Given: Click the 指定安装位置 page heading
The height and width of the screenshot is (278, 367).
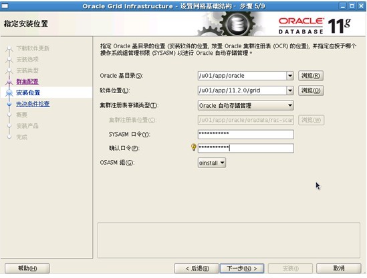Looking at the screenshot, I should coord(26,23).
